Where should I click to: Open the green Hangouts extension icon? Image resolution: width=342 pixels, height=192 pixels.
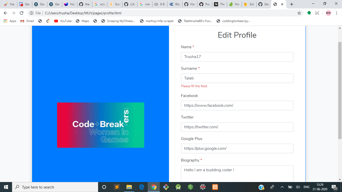point(309,13)
